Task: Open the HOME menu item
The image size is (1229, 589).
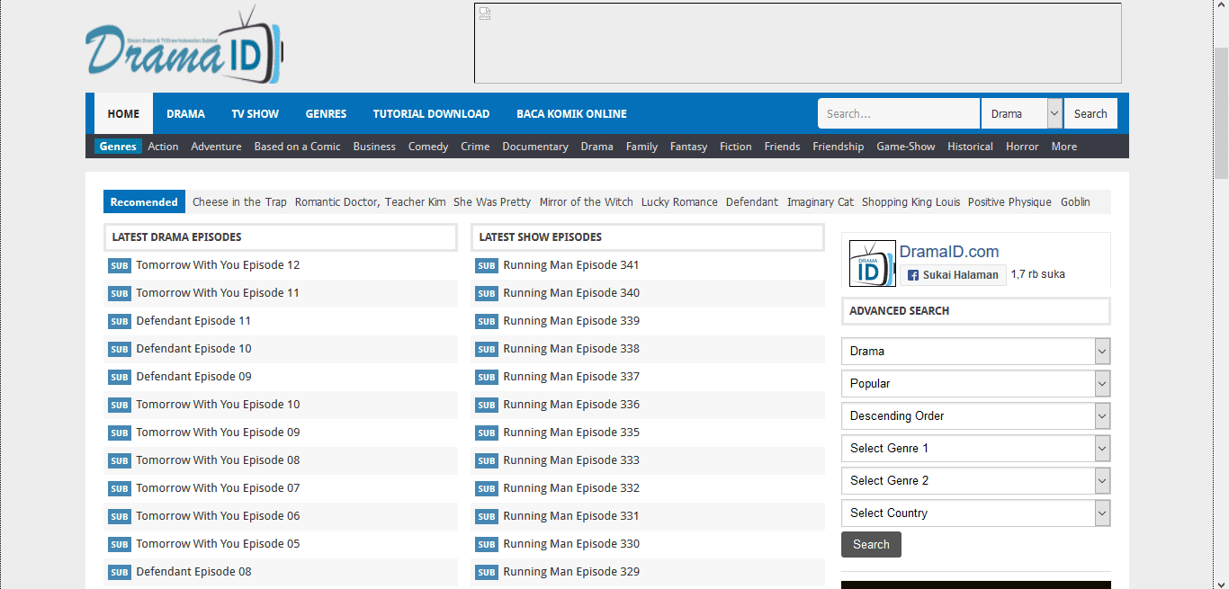Action: (123, 113)
